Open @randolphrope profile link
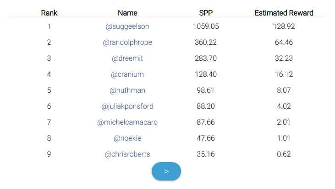This screenshot has height=189, width=335. pyautogui.click(x=127, y=42)
